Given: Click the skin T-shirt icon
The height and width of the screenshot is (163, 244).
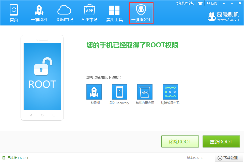Looking at the screenshot, I should click(x=200, y=3).
